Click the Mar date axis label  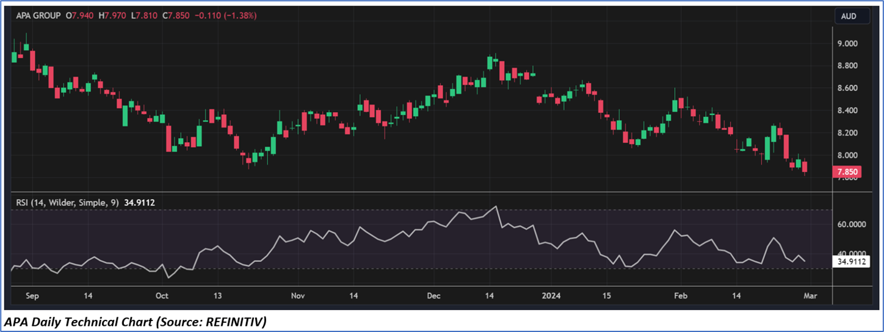[810, 296]
